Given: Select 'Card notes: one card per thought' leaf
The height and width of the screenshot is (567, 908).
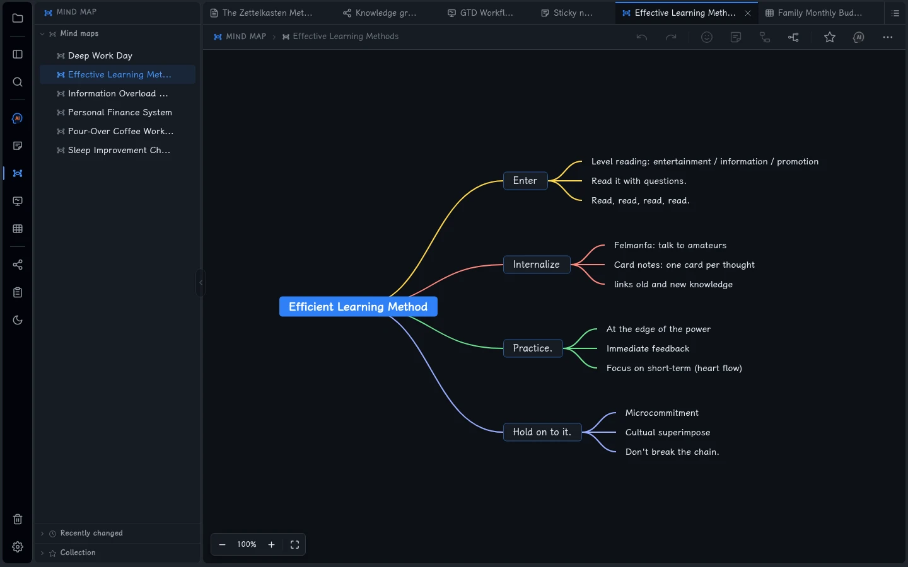Looking at the screenshot, I should [684, 265].
